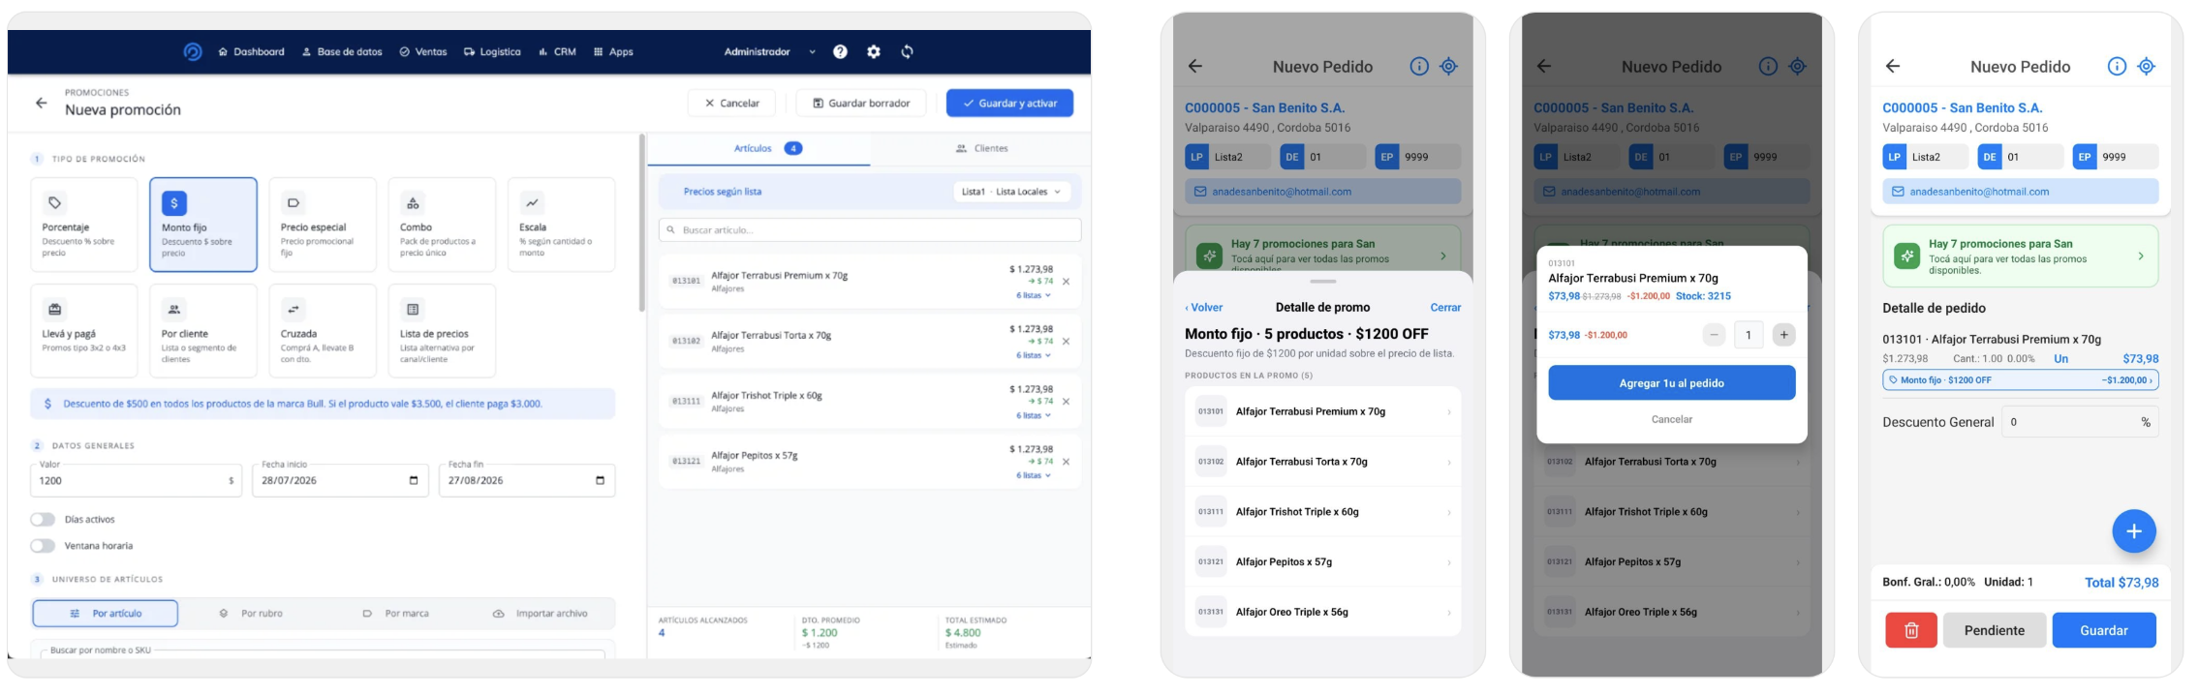The width and height of the screenshot is (2199, 695).
Task: Switch to the Artículos tab
Action: point(759,148)
